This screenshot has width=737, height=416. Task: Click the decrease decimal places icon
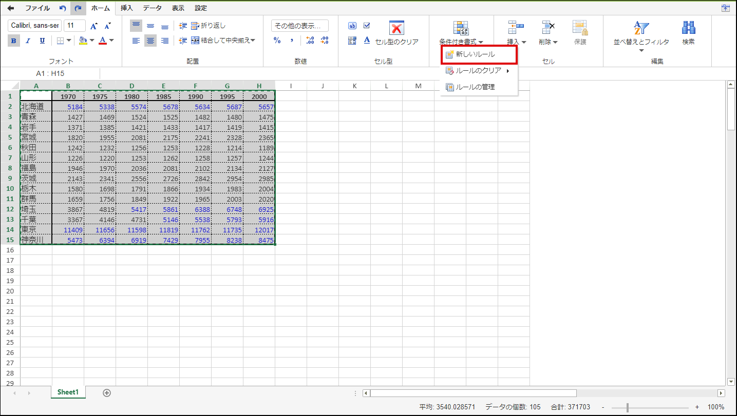tap(325, 41)
